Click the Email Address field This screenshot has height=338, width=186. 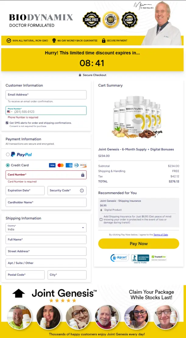pyautogui.click(x=46, y=95)
